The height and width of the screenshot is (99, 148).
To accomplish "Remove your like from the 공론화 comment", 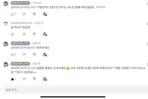I will (12, 79).
